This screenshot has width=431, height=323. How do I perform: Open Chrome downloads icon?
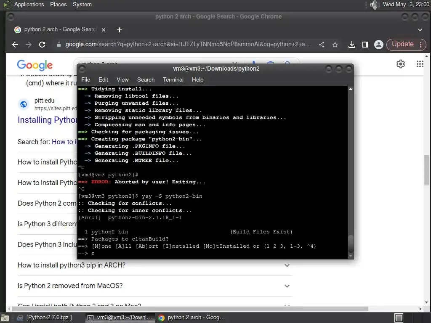(351, 45)
